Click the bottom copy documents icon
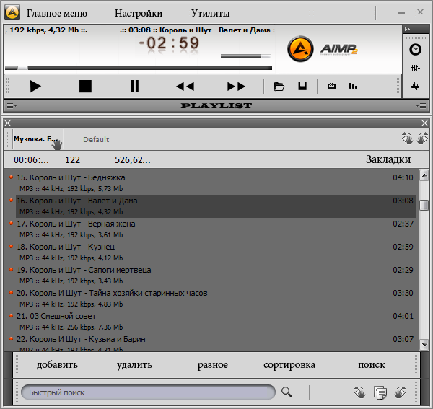 pos(380,392)
